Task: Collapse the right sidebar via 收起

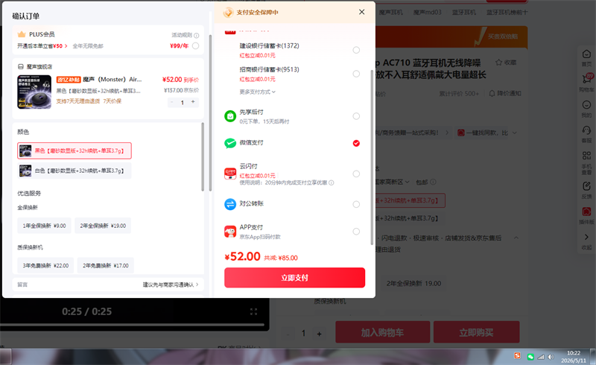Action: coord(586,241)
